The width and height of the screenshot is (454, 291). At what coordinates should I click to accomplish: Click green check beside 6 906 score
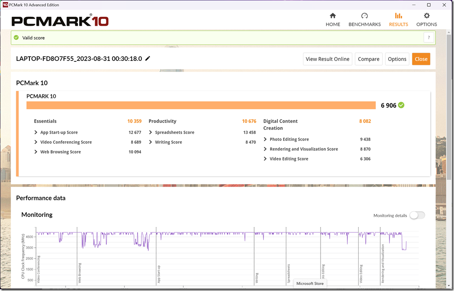click(402, 105)
